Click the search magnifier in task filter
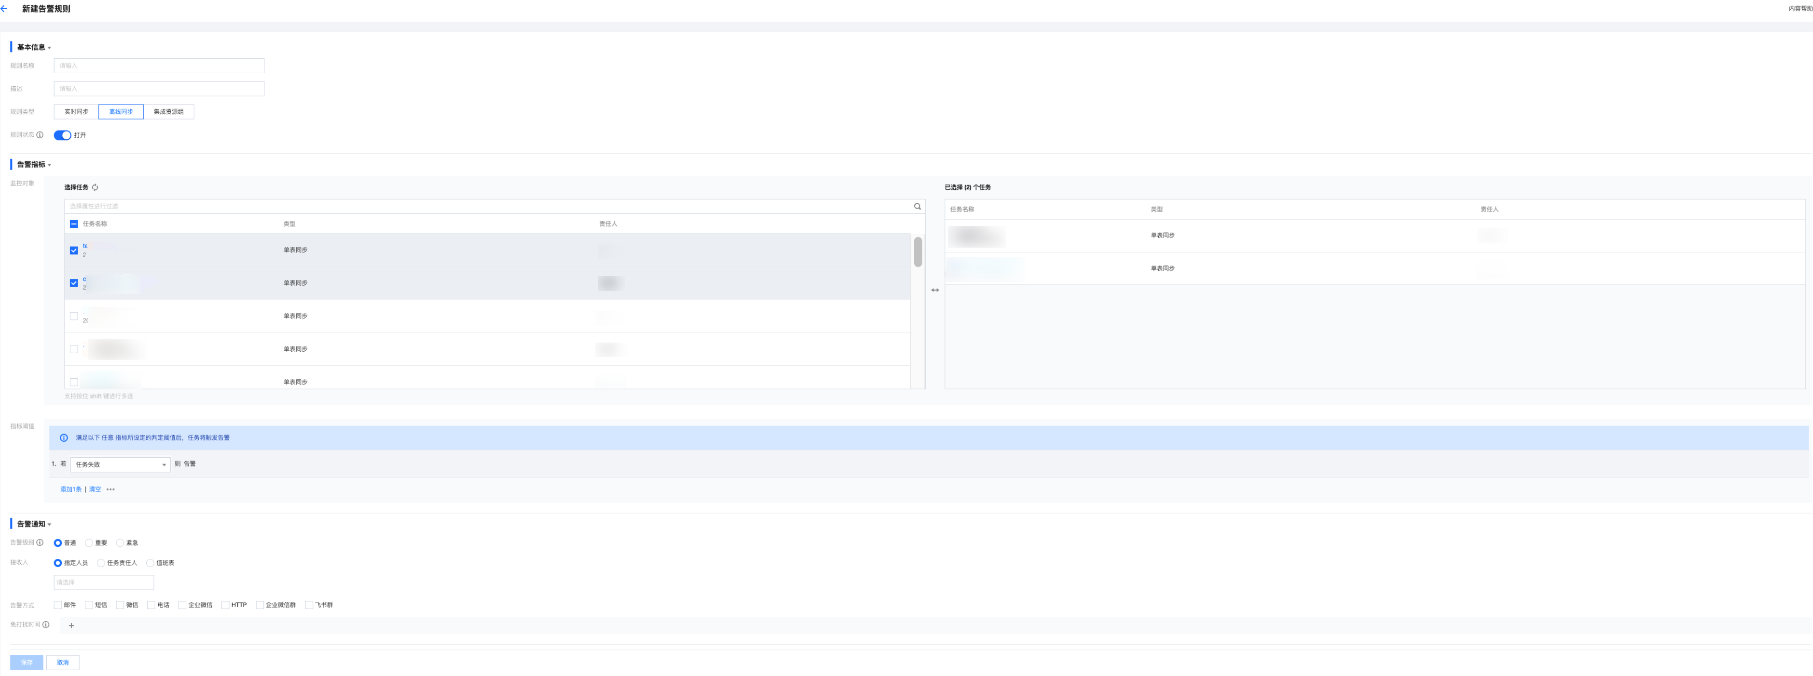 tap(917, 207)
